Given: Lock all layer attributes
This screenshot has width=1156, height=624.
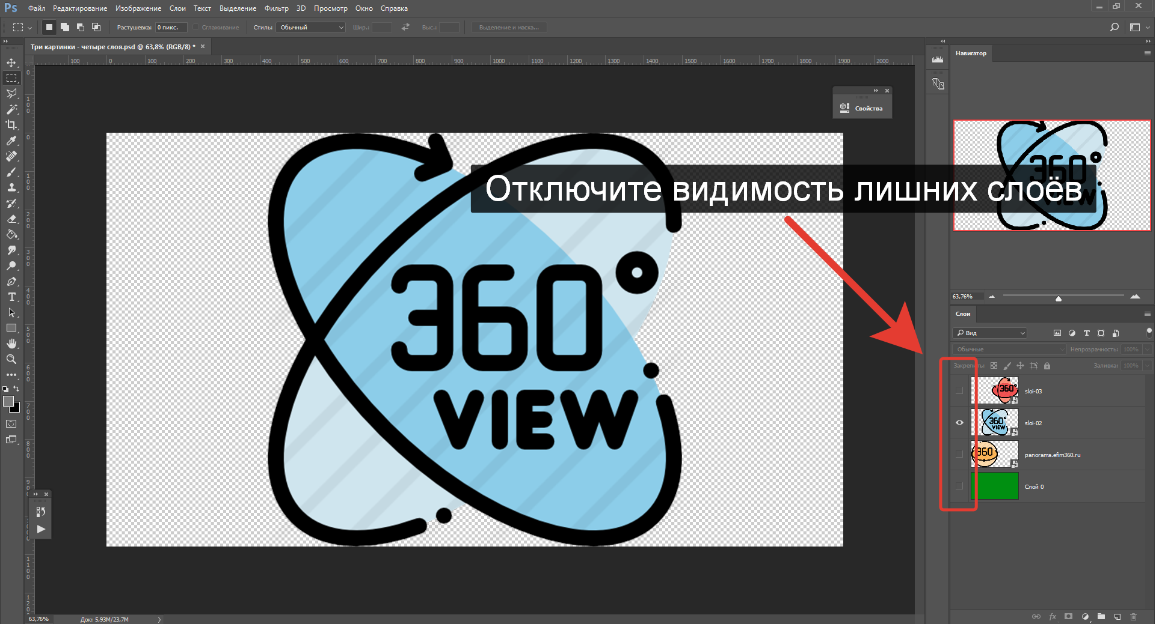Looking at the screenshot, I should [1047, 366].
